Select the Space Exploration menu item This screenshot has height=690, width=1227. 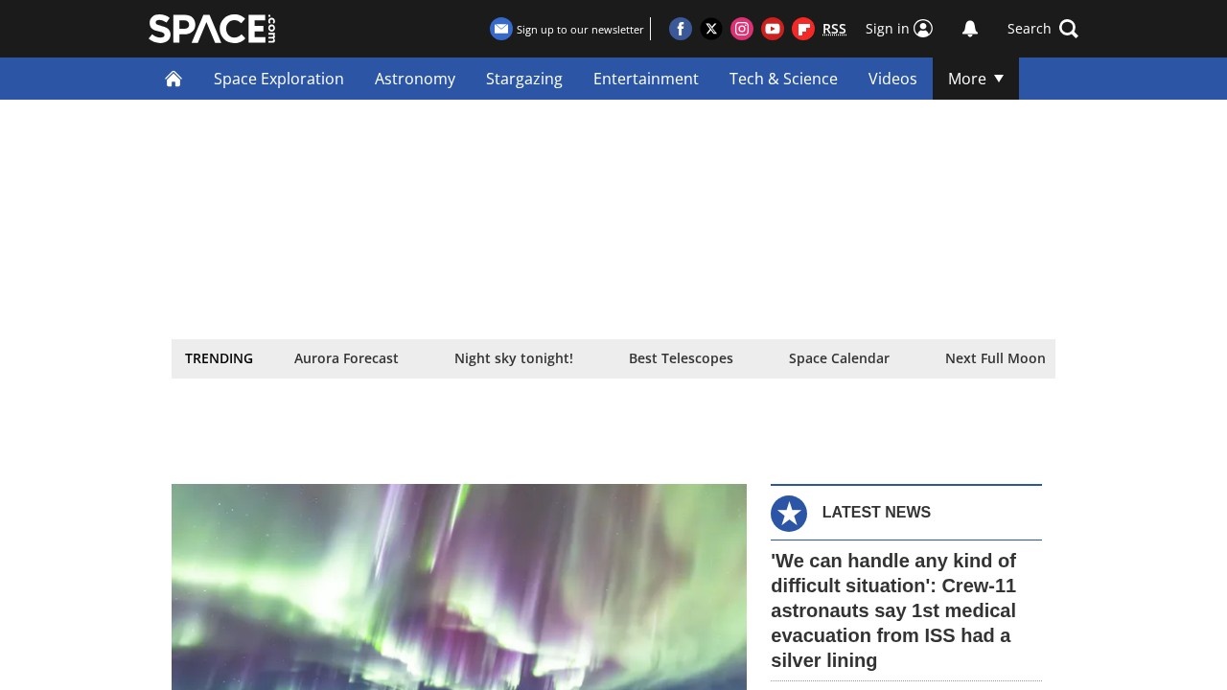tap(279, 79)
